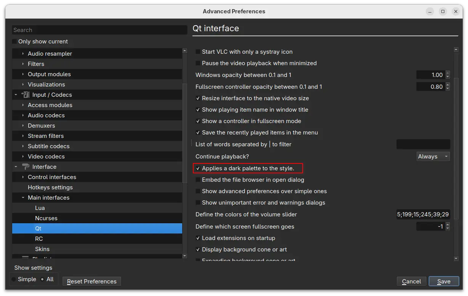
Task: Expand the Audio resampler tree node
Action: [x=23, y=54]
